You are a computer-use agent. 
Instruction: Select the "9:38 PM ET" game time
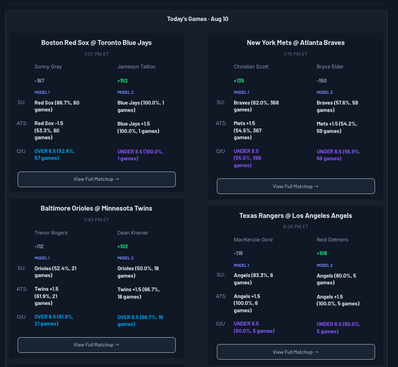point(296,227)
